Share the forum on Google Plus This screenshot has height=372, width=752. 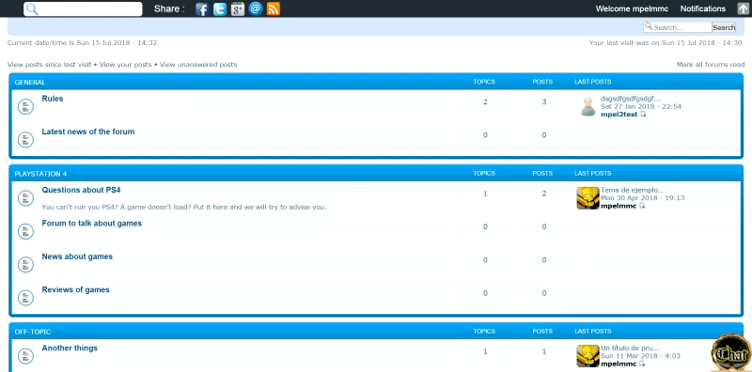[238, 8]
